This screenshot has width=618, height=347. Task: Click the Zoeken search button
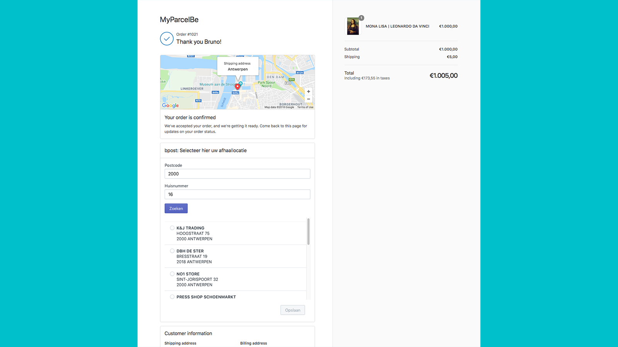176,208
